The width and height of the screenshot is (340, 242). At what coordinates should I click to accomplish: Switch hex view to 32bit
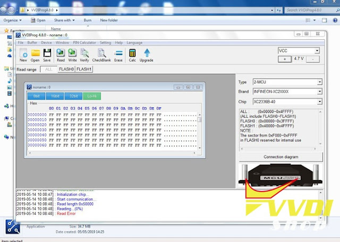click(x=73, y=96)
